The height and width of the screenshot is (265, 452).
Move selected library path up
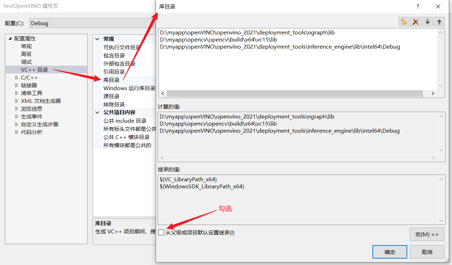tap(439, 22)
